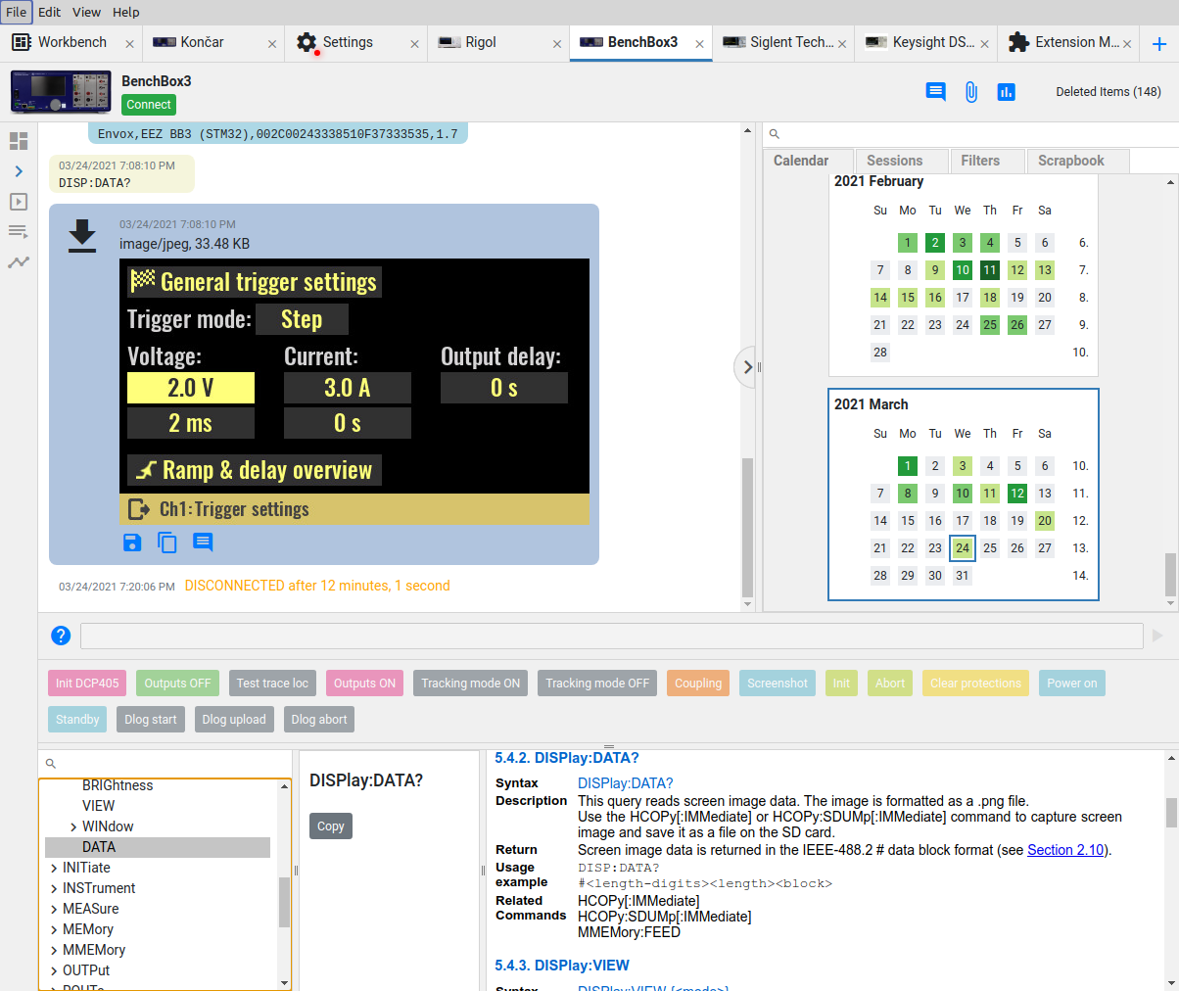Close the Settings tab
This screenshot has height=991, width=1179.
[x=414, y=44]
